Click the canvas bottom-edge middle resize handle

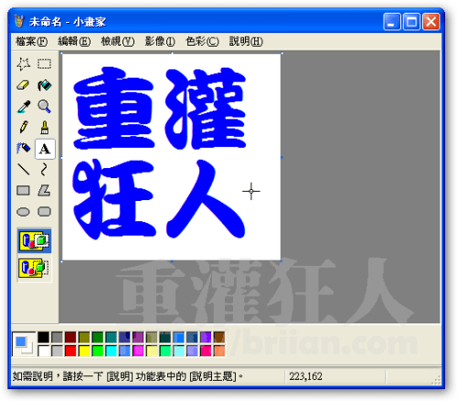[172, 261]
